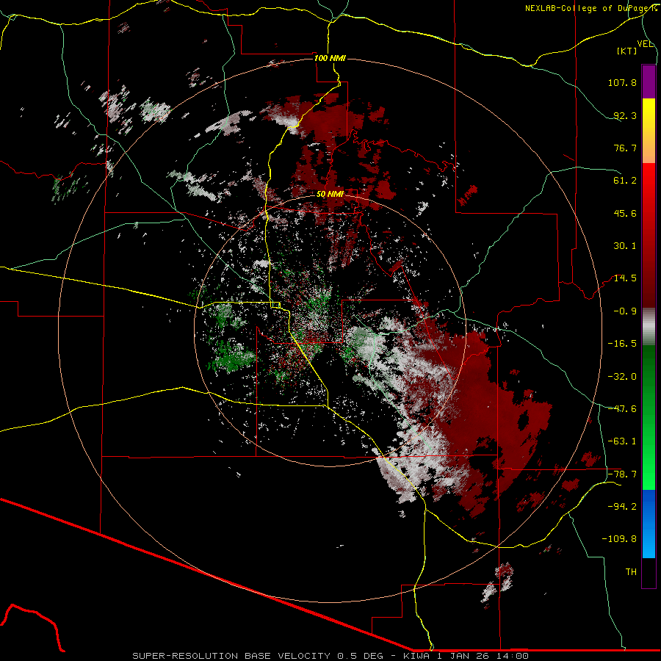Image resolution: width=661 pixels, height=661 pixels.
Task: Click the 107.8 legend value
Action: point(622,82)
